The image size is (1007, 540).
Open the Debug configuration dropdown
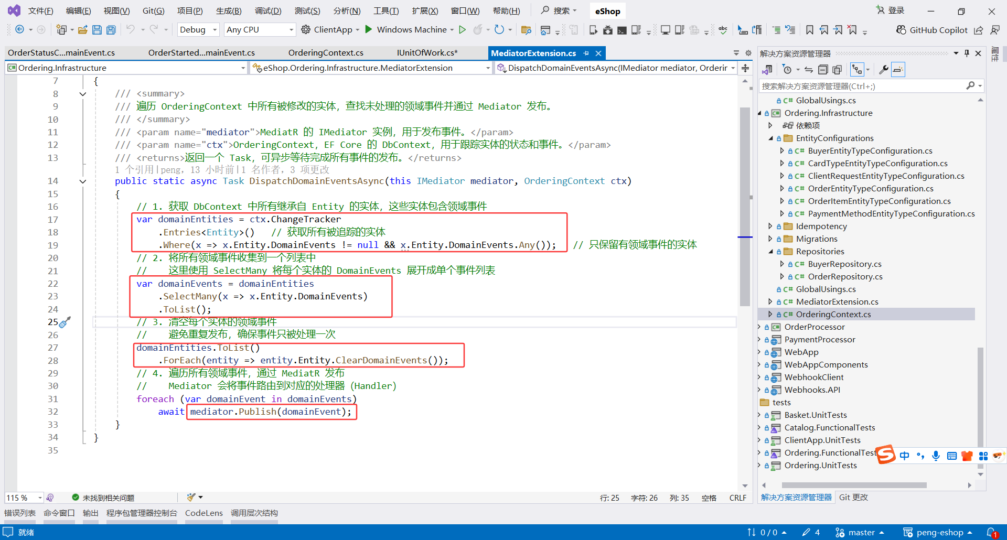pyautogui.click(x=198, y=30)
